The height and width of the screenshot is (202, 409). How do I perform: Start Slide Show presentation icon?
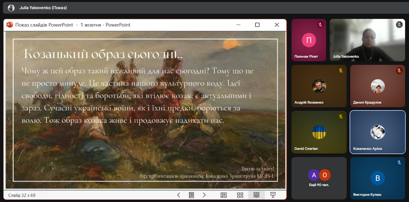(273, 195)
